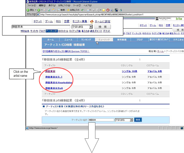Click the Print icon in toolbar
184x153 pixels.
(x=94, y=10)
